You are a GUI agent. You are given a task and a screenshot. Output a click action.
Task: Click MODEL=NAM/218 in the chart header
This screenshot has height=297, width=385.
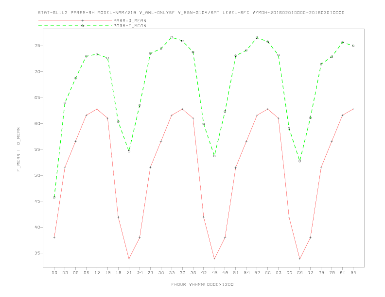pyautogui.click(x=117, y=13)
